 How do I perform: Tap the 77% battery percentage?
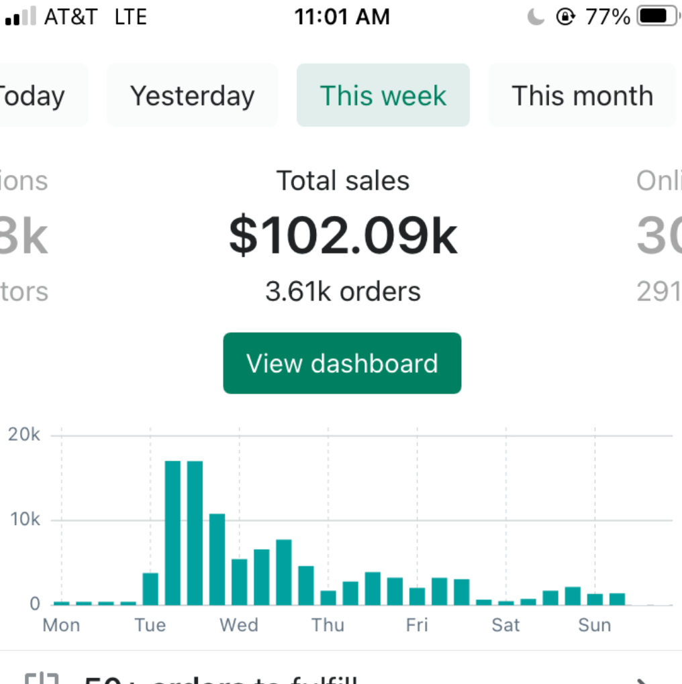pyautogui.click(x=607, y=17)
